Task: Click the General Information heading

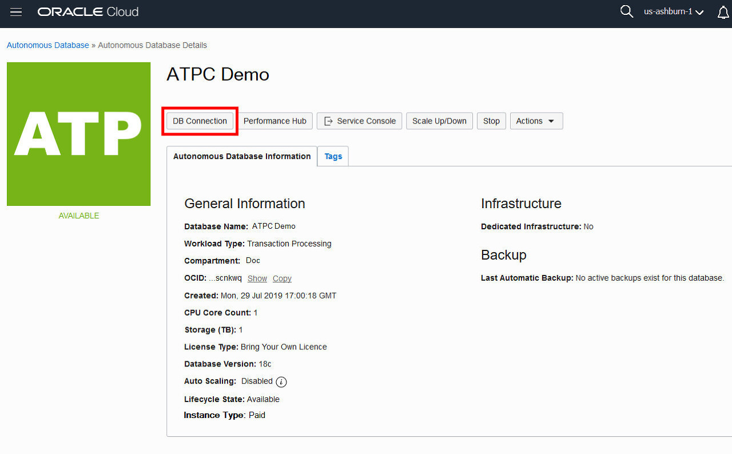Action: (245, 204)
